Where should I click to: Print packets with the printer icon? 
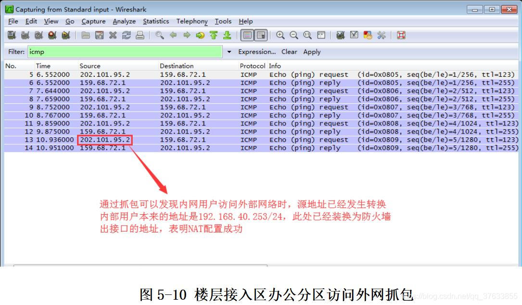click(x=140, y=35)
